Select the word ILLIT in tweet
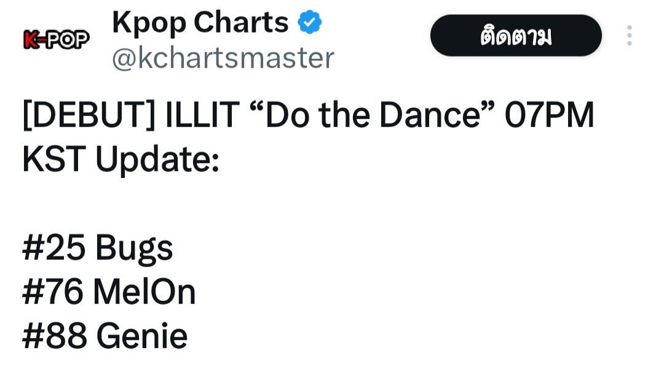Screen dimensions: 664x374 (202, 115)
